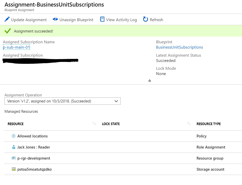
Task: Click the p-rgr-development resource group icon
Action: tap(14, 158)
